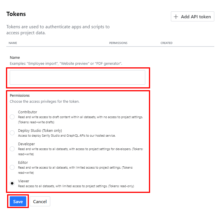
Task: Select the Viewer radio button
Action: click(12, 183)
